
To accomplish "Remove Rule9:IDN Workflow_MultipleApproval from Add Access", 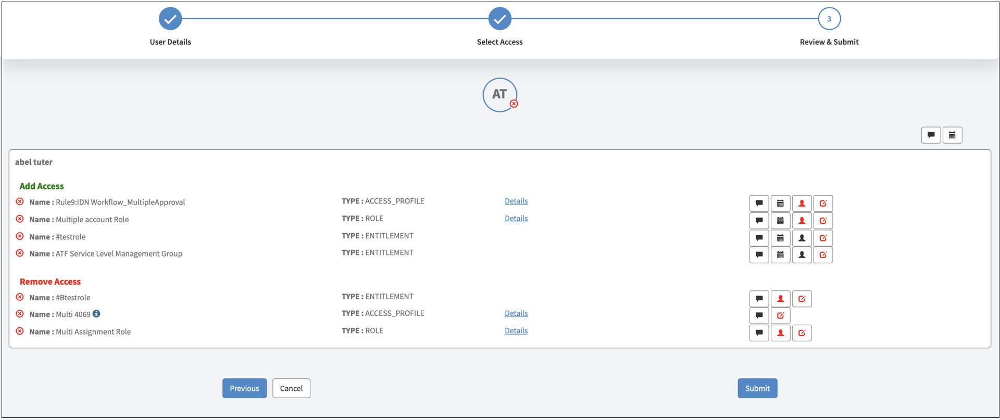I will pyautogui.click(x=20, y=202).
